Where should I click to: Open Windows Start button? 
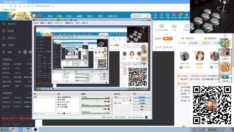3,130
